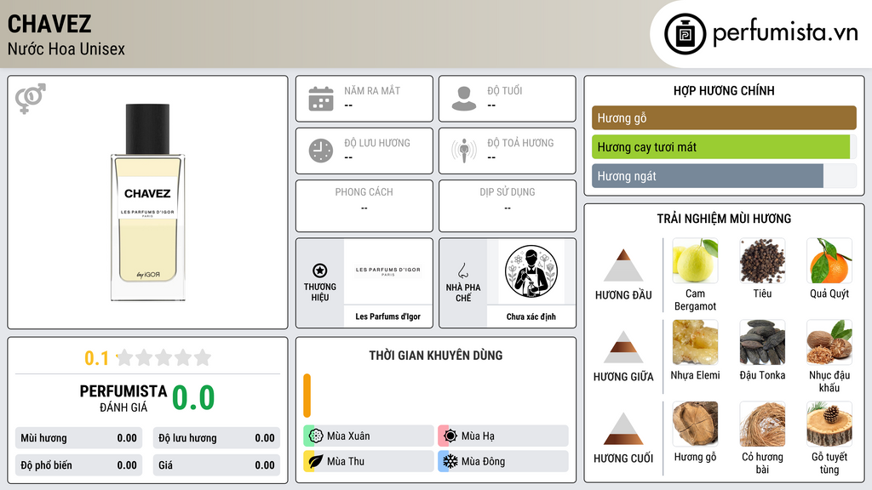Click the Hương gỗ accord bar
This screenshot has width=872, height=490.
point(724,117)
